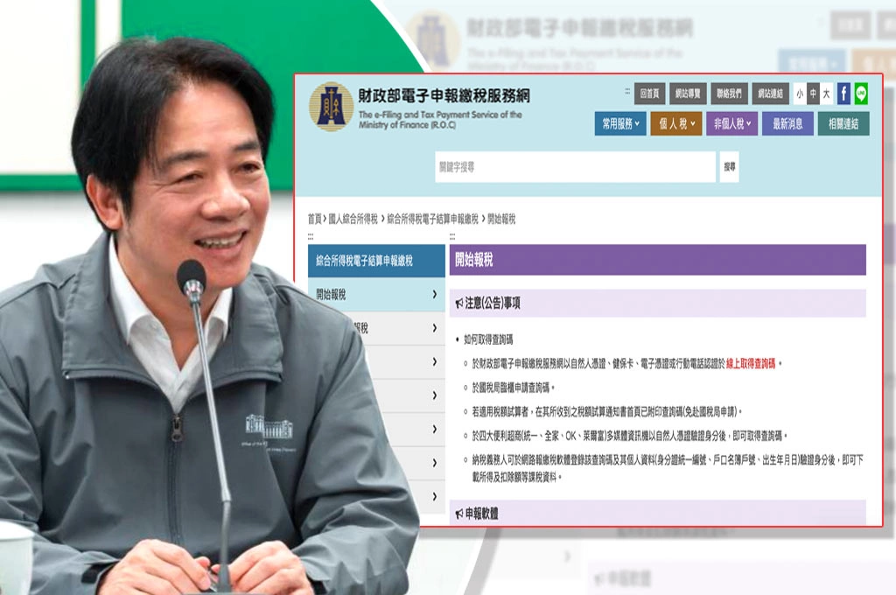896x595 pixels.
Task: Toggle the 中 medium font size option
Action: pyautogui.click(x=815, y=91)
